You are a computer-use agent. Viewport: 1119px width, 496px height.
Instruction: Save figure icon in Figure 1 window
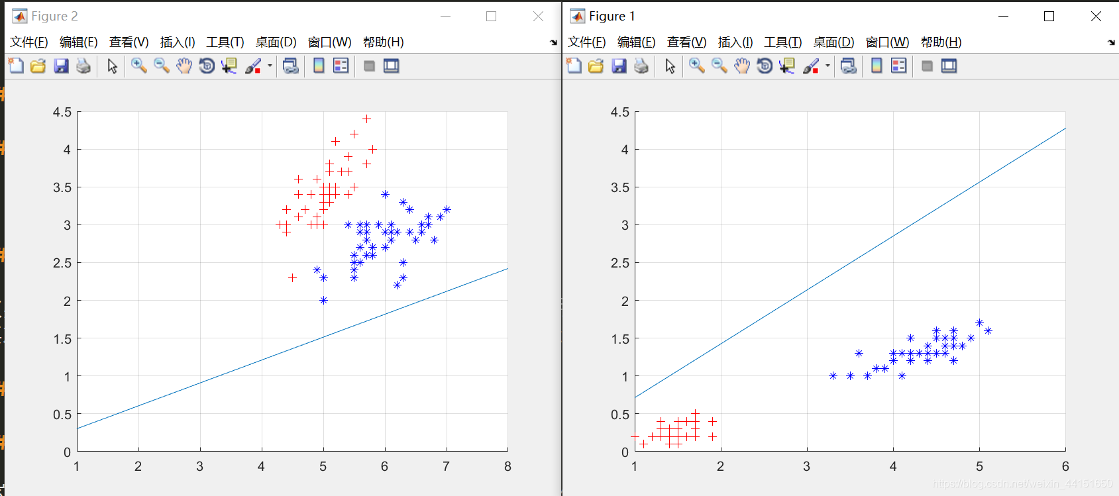coord(619,66)
